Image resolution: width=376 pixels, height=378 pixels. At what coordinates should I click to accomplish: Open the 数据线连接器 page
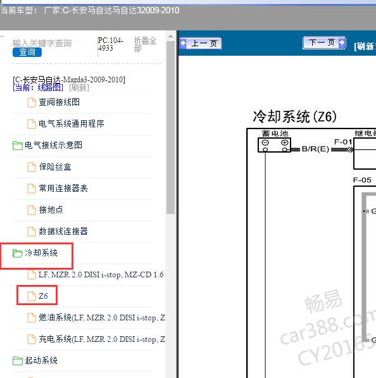pyautogui.click(x=63, y=232)
